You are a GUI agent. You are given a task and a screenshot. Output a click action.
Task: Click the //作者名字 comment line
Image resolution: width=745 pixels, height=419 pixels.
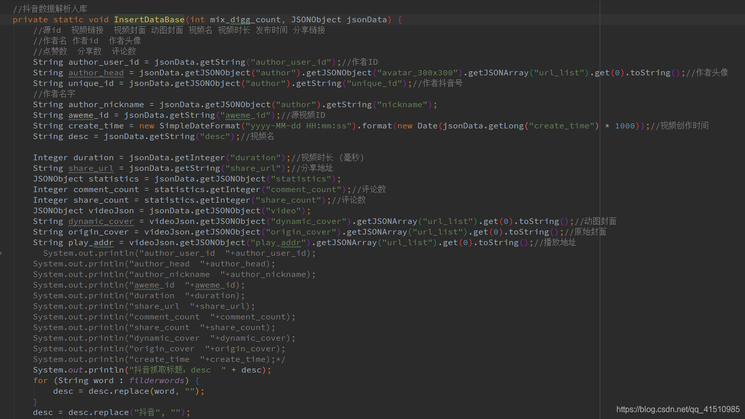tap(54, 94)
